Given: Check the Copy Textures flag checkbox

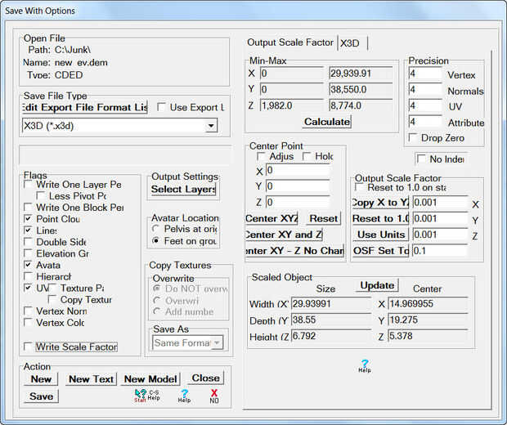Looking at the screenshot, I should pos(52,299).
